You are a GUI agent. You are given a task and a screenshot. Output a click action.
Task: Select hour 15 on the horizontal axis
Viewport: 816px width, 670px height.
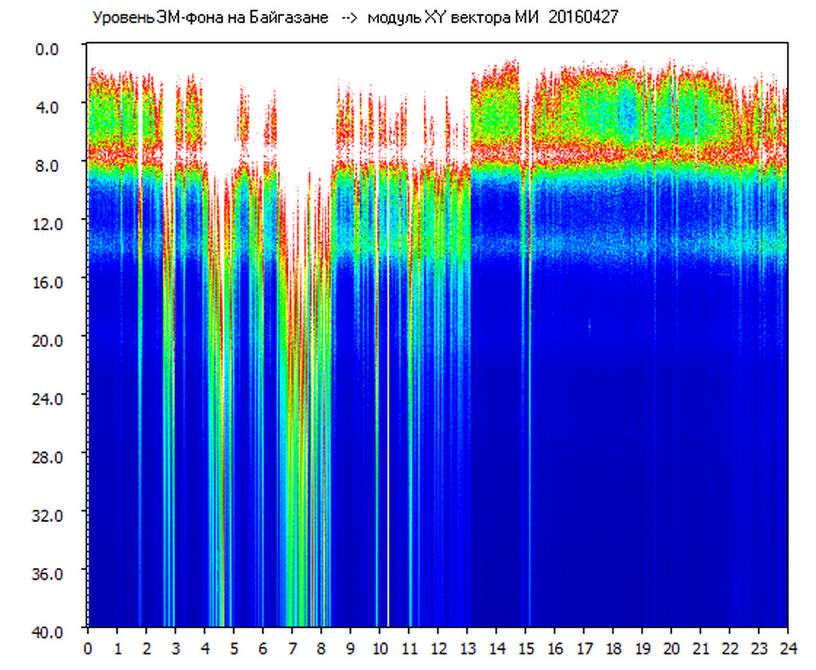point(526,648)
